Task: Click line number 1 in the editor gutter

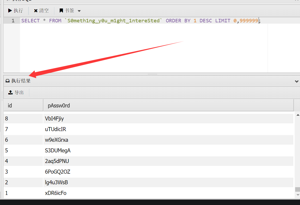Action: [x=13, y=21]
